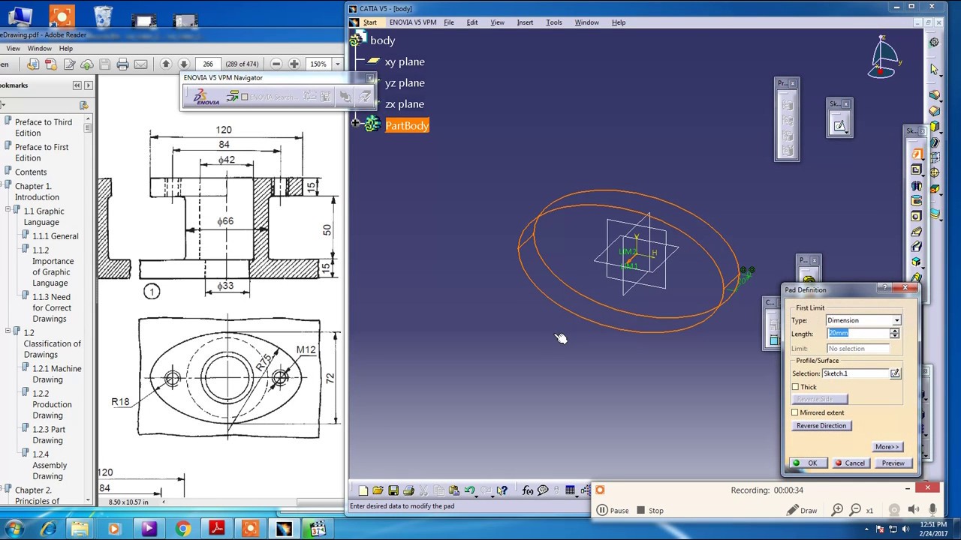Click the Length spinner arrows
The image size is (961, 540).
pos(894,334)
